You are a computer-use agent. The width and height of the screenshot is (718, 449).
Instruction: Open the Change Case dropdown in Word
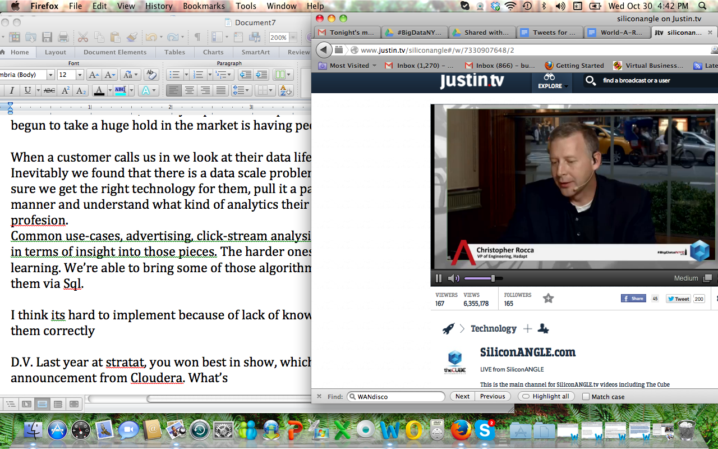[x=130, y=75]
